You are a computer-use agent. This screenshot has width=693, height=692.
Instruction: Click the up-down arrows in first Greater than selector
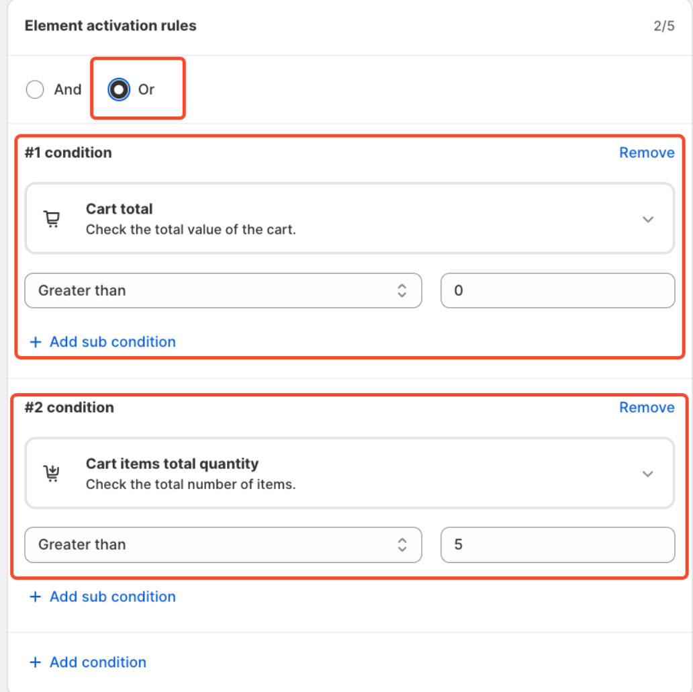point(402,290)
